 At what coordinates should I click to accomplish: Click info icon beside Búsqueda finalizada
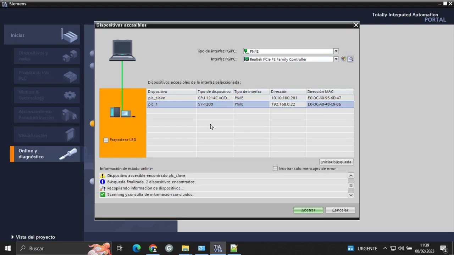103,182
